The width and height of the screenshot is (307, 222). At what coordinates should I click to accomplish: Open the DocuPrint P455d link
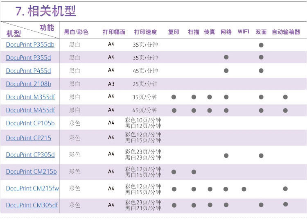(28, 71)
